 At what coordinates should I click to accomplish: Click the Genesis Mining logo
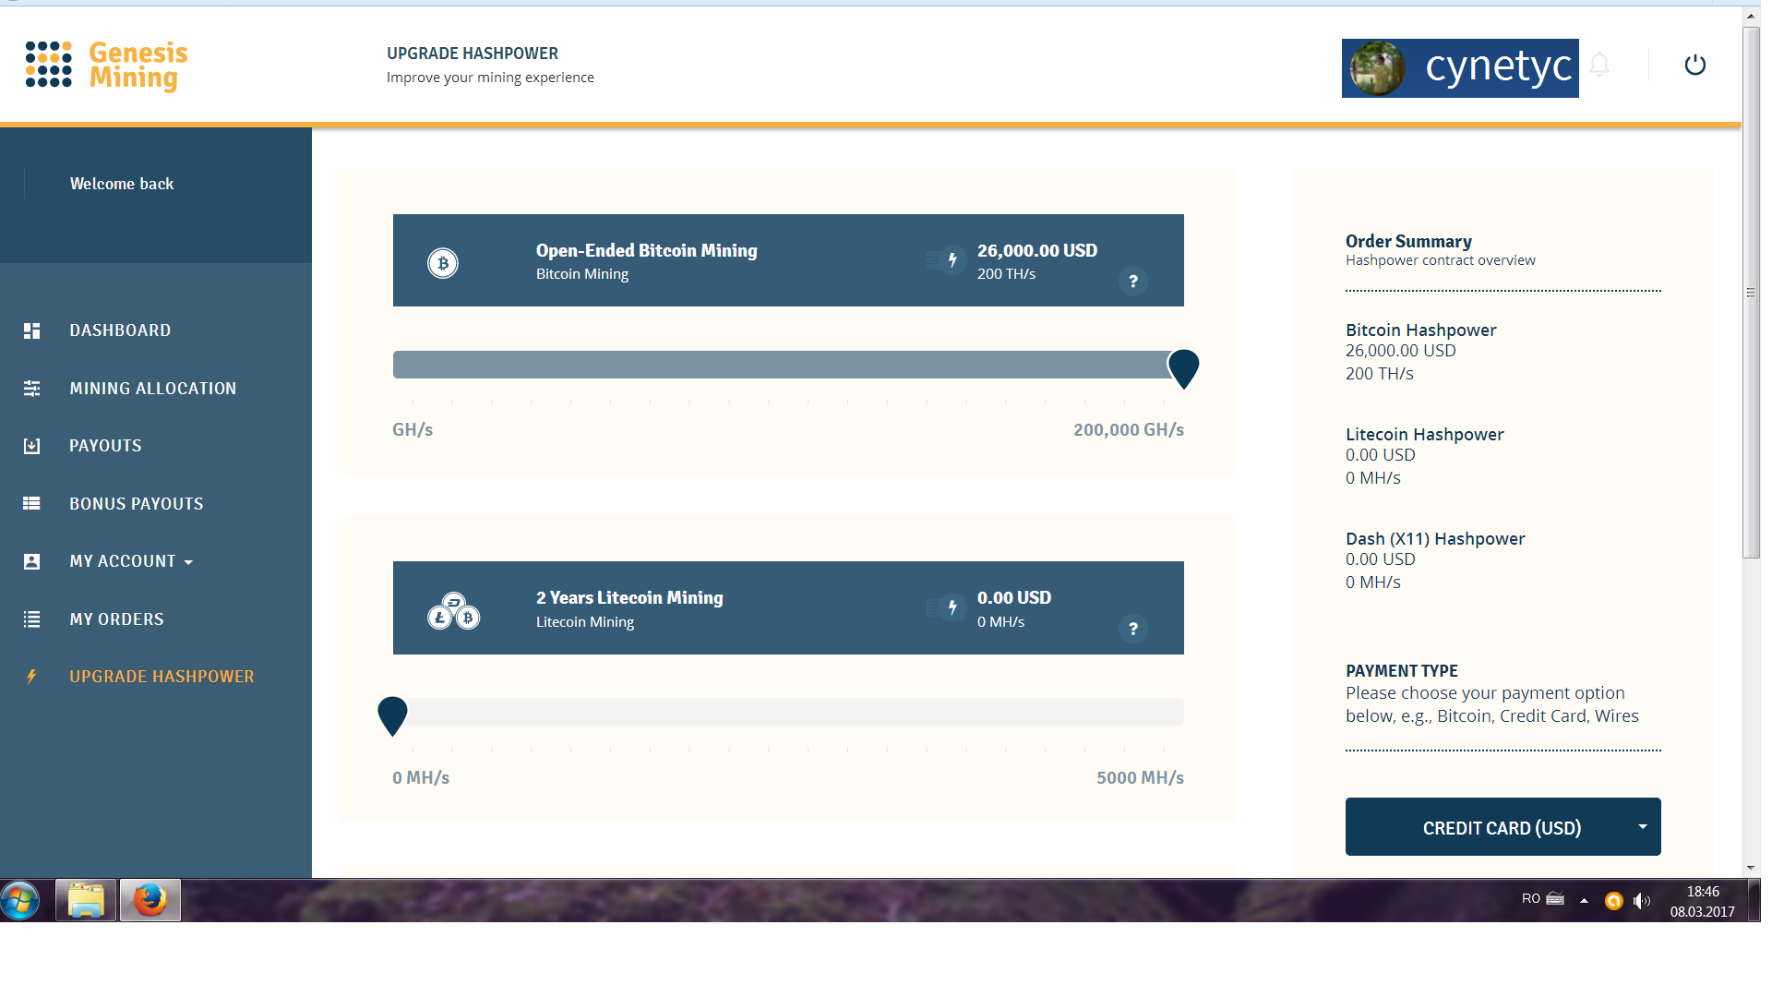(107, 66)
